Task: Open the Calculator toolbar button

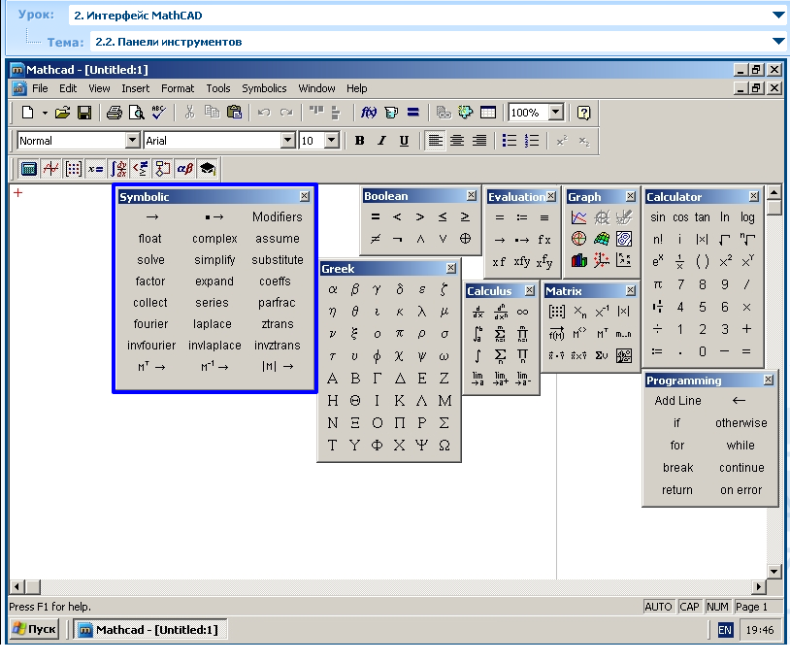Action: [x=28, y=169]
